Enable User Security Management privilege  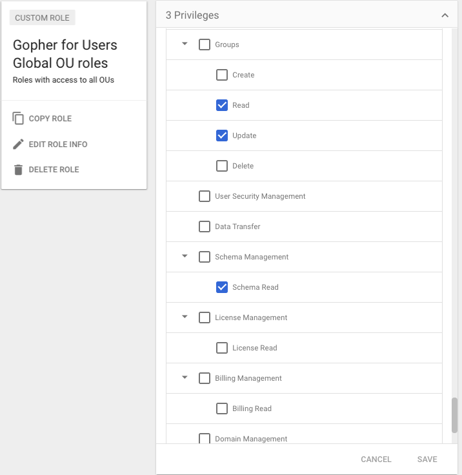coord(205,196)
